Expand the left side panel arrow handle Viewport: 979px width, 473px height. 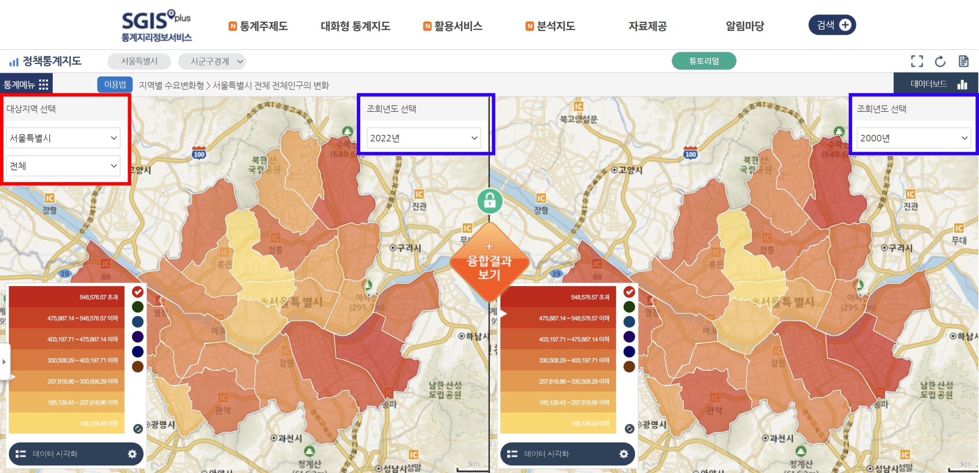coord(4,361)
